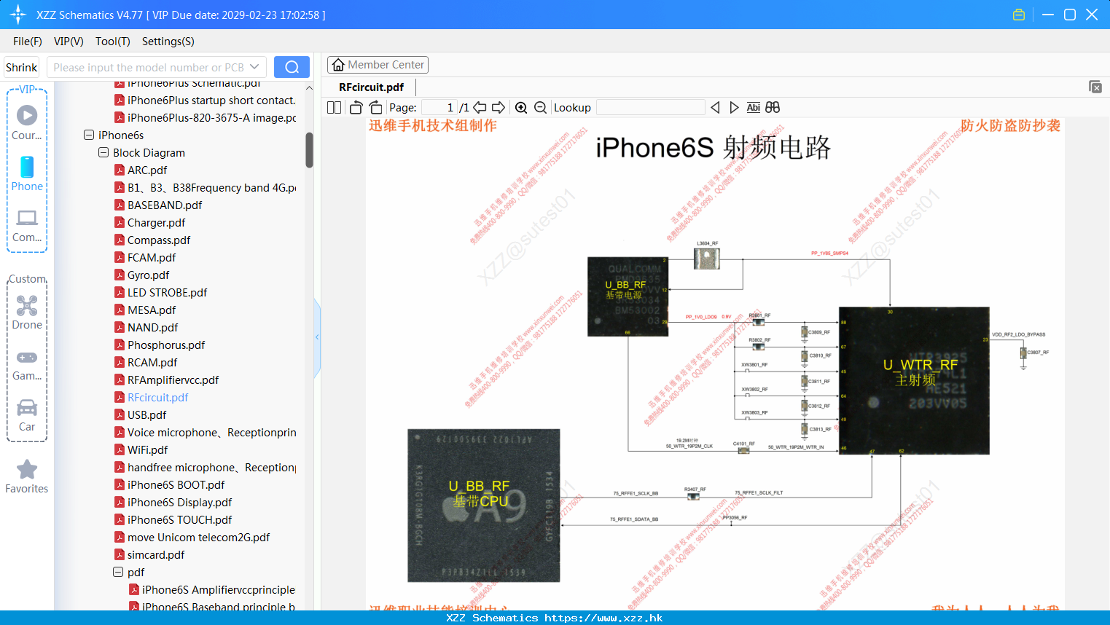Image resolution: width=1110 pixels, height=625 pixels.
Task: Click the XZZ app logo icon
Action: (18, 15)
